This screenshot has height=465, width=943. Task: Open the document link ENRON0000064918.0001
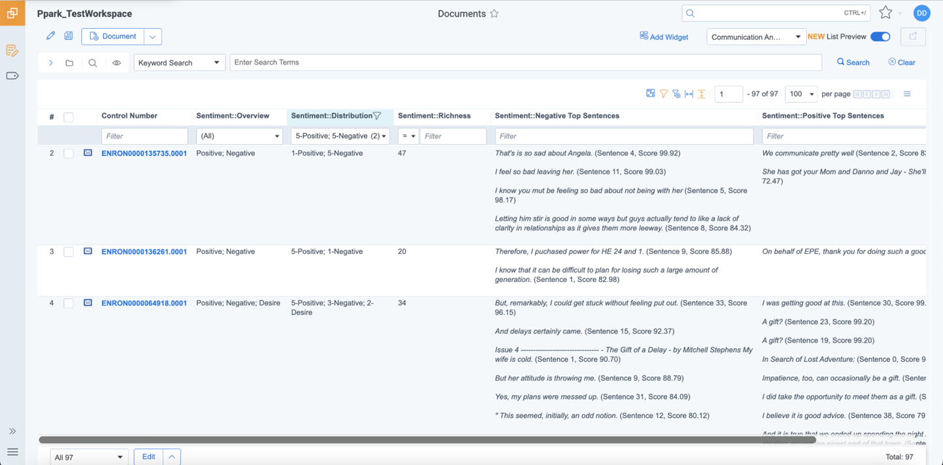(x=143, y=303)
